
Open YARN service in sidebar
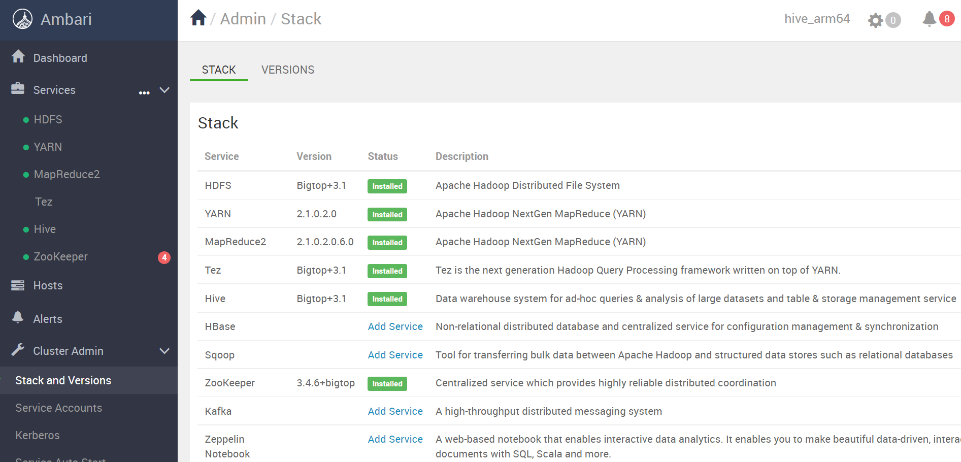pos(48,147)
